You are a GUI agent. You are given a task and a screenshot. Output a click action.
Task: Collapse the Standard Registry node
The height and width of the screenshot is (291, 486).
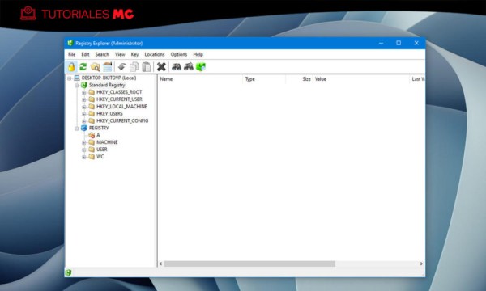click(x=76, y=86)
